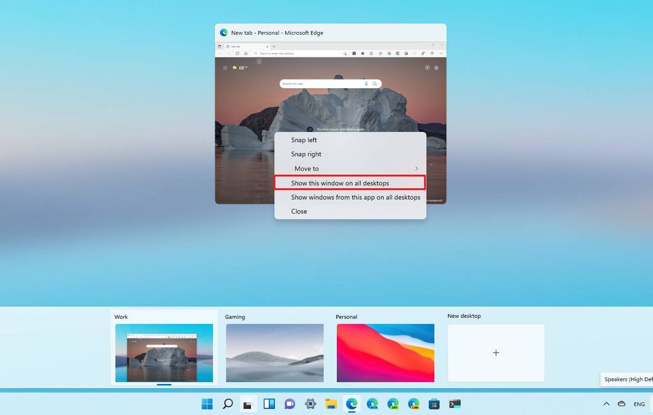Launch Edge Canary from the taskbar
The height and width of the screenshot is (415, 653).
click(414, 404)
